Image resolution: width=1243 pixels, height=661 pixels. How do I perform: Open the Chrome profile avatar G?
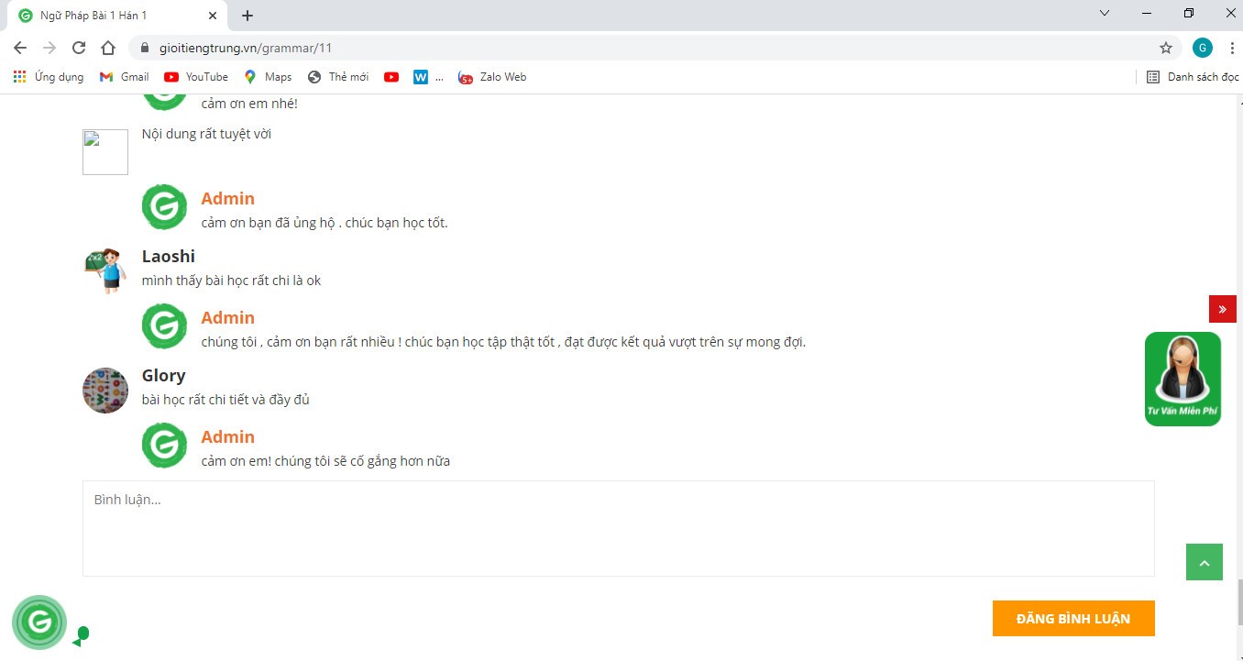(x=1203, y=48)
